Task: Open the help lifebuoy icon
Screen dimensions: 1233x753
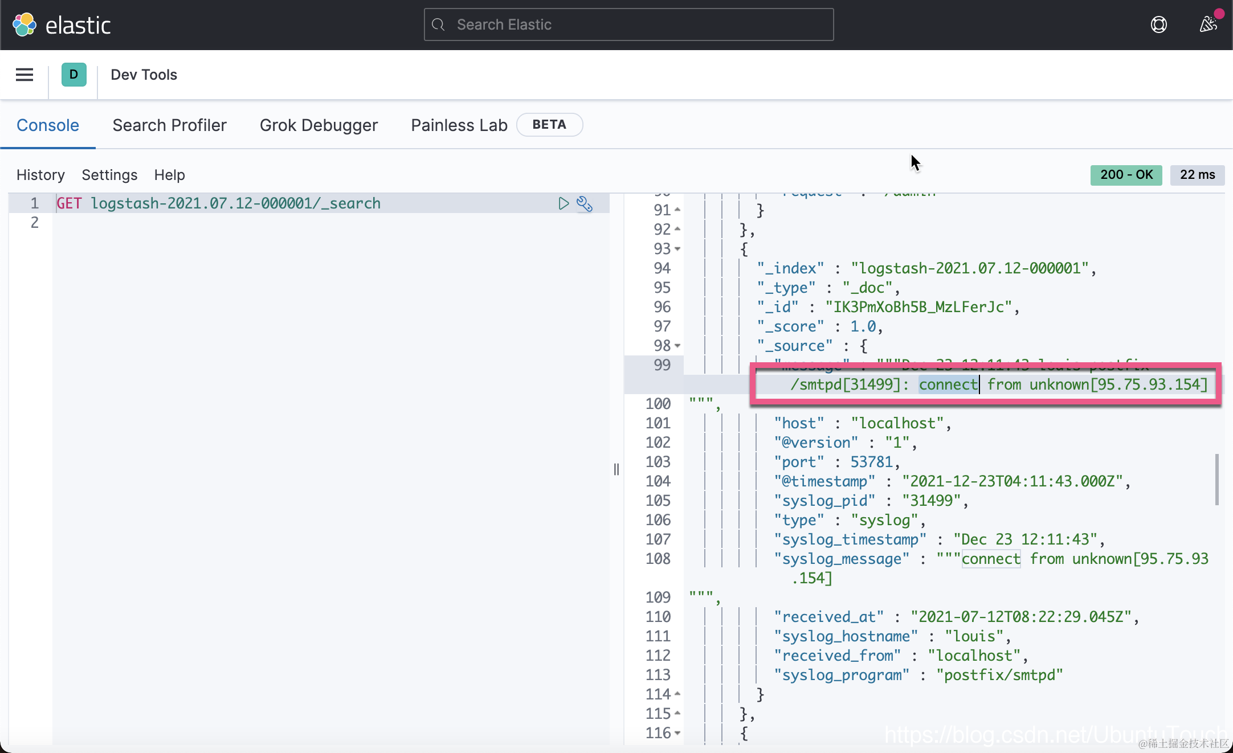Action: pos(1158,24)
